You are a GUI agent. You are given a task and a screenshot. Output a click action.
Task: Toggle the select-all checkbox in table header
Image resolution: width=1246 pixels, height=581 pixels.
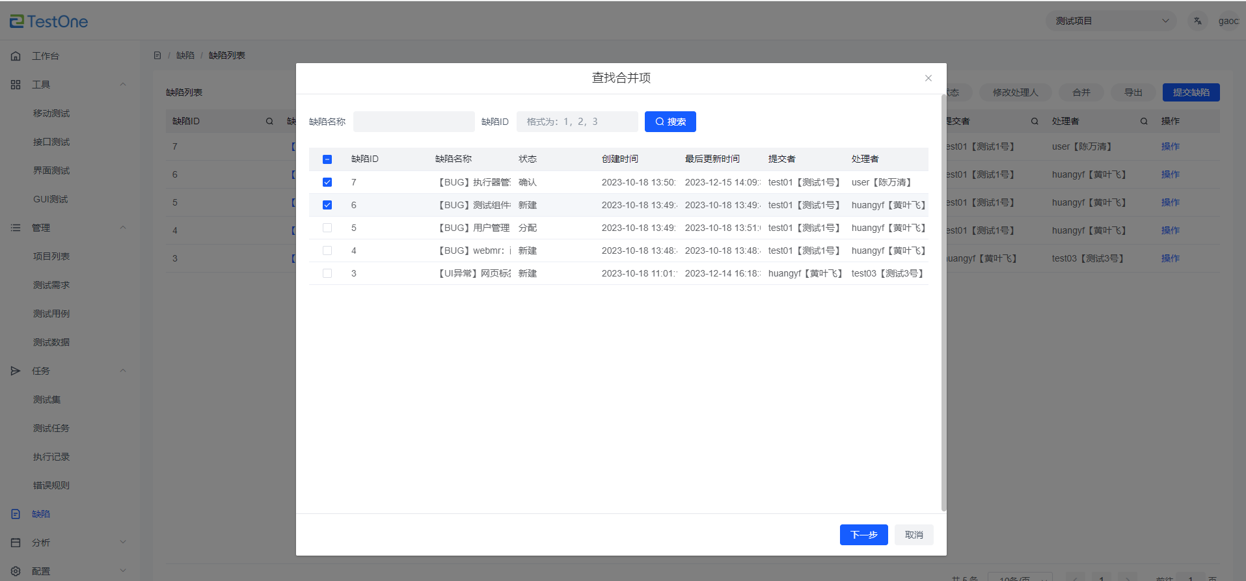pyautogui.click(x=327, y=159)
